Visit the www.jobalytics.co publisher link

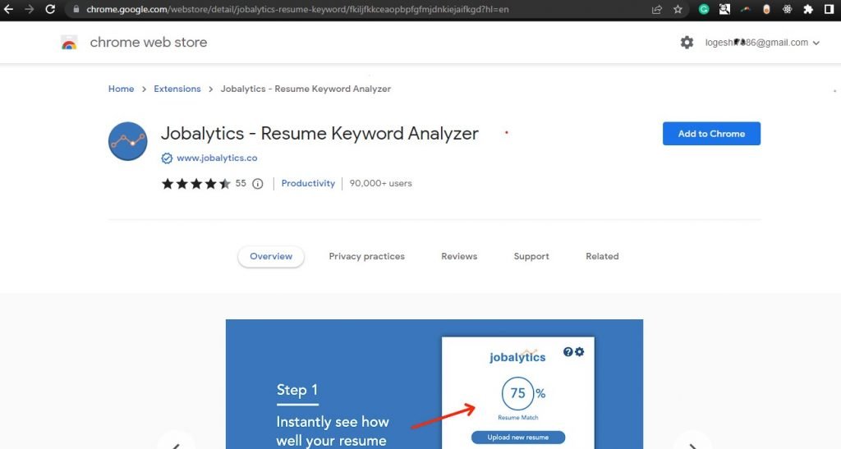pyautogui.click(x=217, y=158)
